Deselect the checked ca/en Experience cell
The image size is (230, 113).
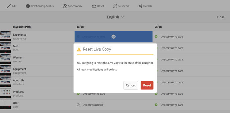[x=113, y=37]
